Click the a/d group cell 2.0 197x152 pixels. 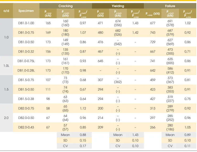pos(6,118)
